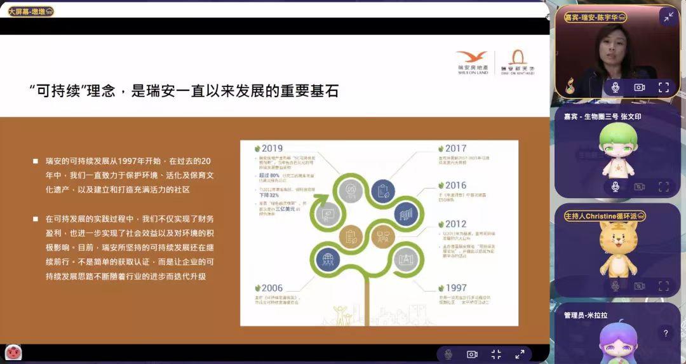686x364 pixels.
Task: Click the 管理员-米拉拉 name label
Action: (586, 315)
